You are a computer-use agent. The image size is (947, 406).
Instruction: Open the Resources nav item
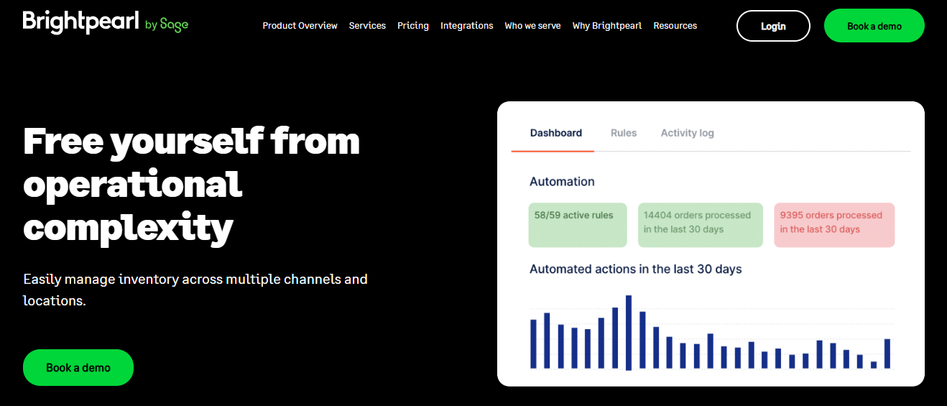click(x=675, y=26)
